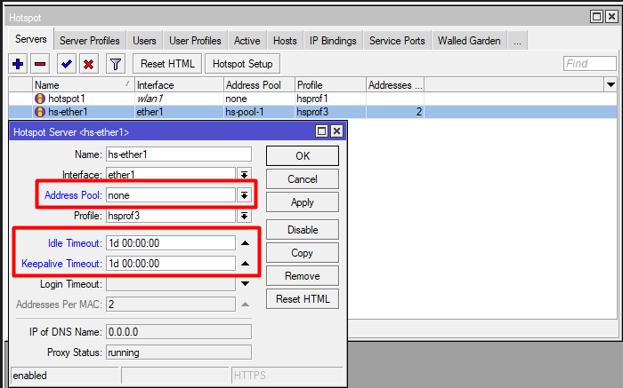Click into the Name input field
The height and width of the screenshot is (388, 623).
pos(178,155)
